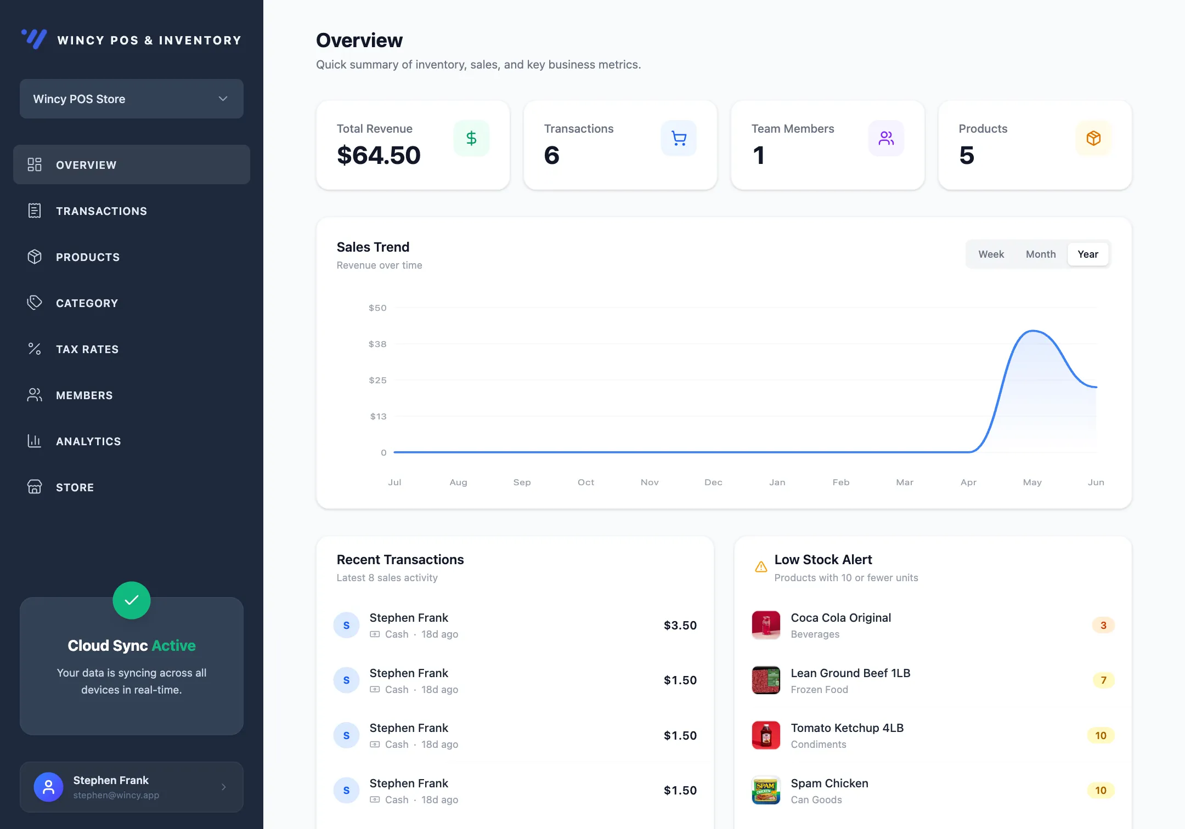Open the Spam Chicken product thumbnail
This screenshot has height=829, width=1185.
(766, 790)
